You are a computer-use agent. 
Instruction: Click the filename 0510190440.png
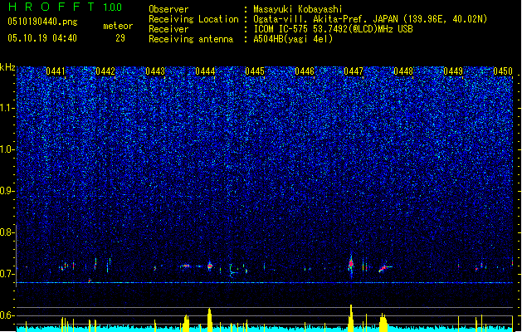click(x=42, y=22)
